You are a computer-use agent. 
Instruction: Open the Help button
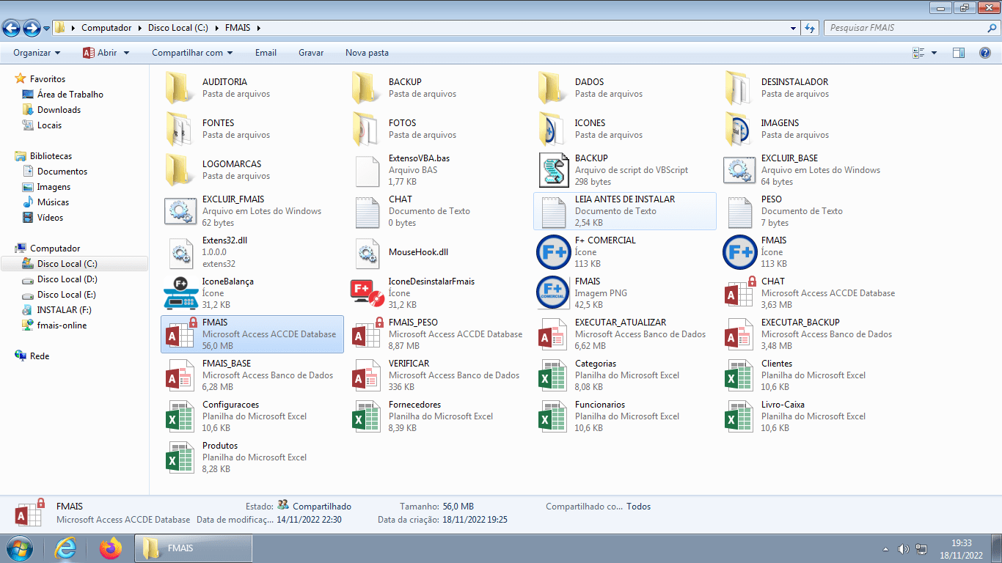pos(986,53)
